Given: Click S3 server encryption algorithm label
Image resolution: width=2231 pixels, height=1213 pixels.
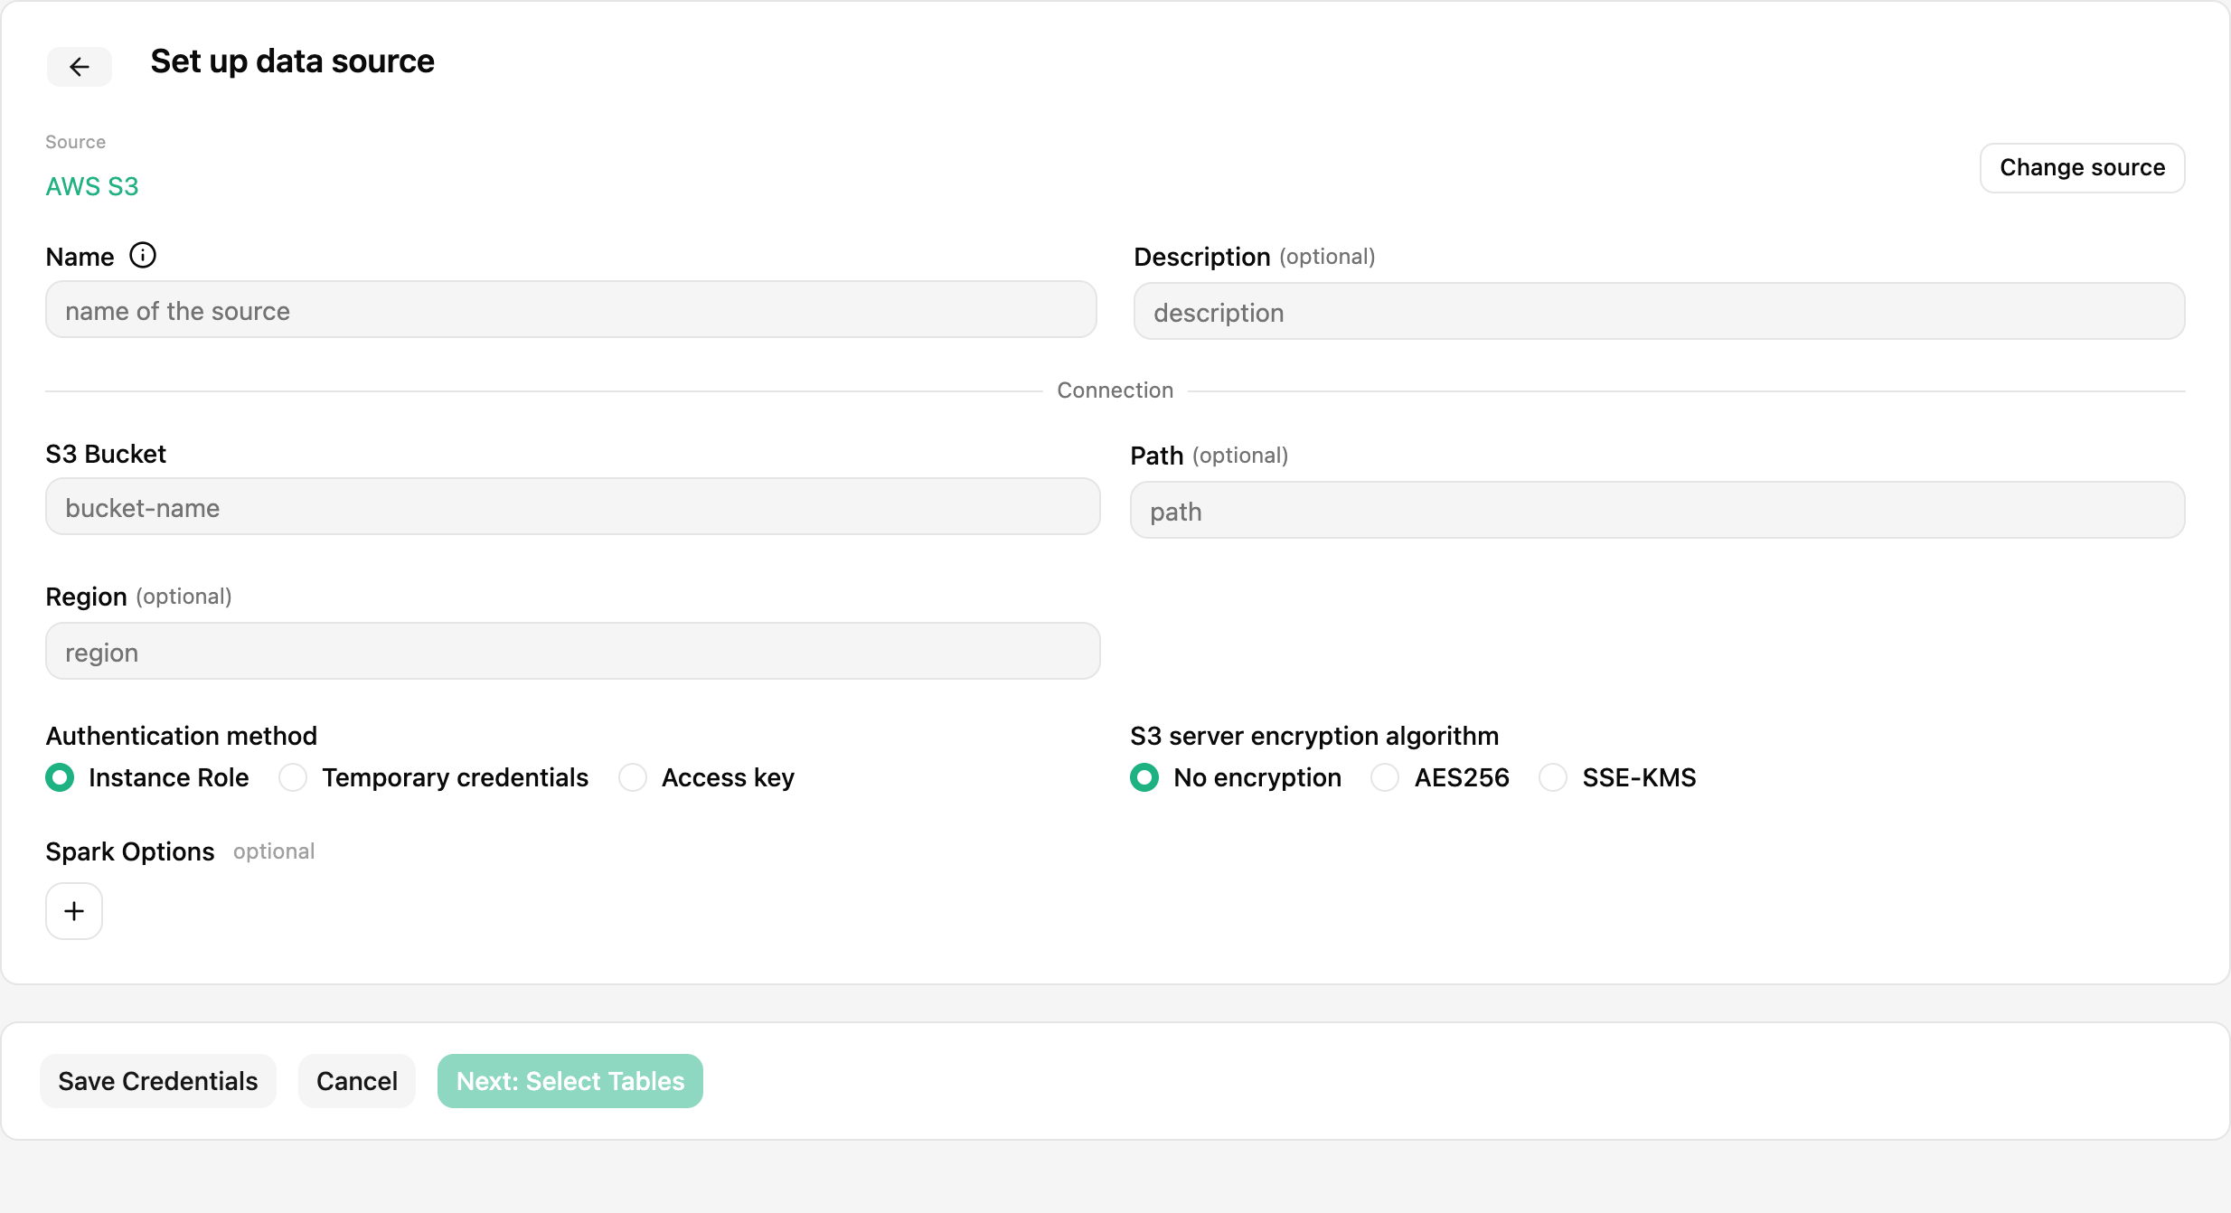Looking at the screenshot, I should pos(1314,736).
